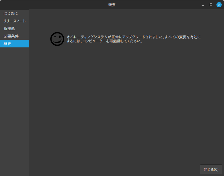Image resolution: width=224 pixels, height=176 pixels.
Task: Click the winking smiley face icon
Action: [x=57, y=39]
